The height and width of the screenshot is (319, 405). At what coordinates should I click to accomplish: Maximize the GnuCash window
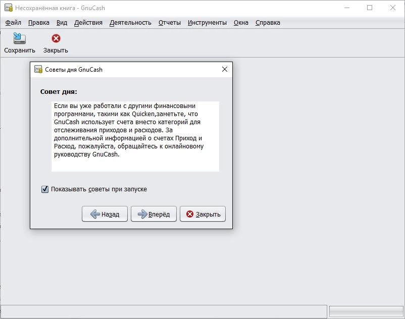pos(370,8)
